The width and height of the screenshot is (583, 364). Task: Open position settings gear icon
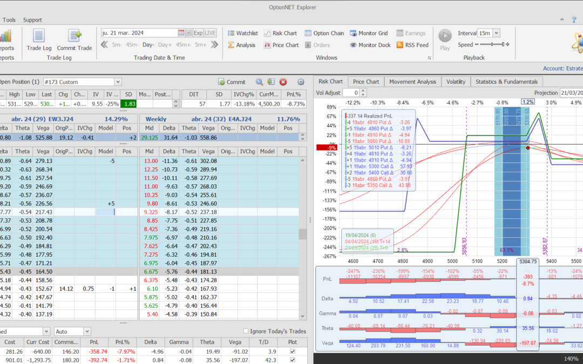coord(301,82)
